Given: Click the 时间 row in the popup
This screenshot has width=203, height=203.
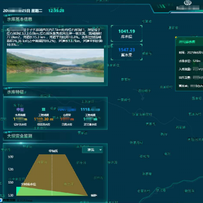Looking at the screenshot, I should click(x=191, y=53).
